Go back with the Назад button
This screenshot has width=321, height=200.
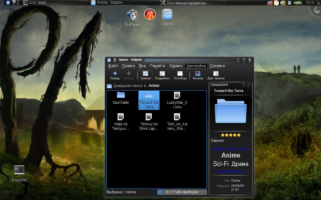pos(115,75)
